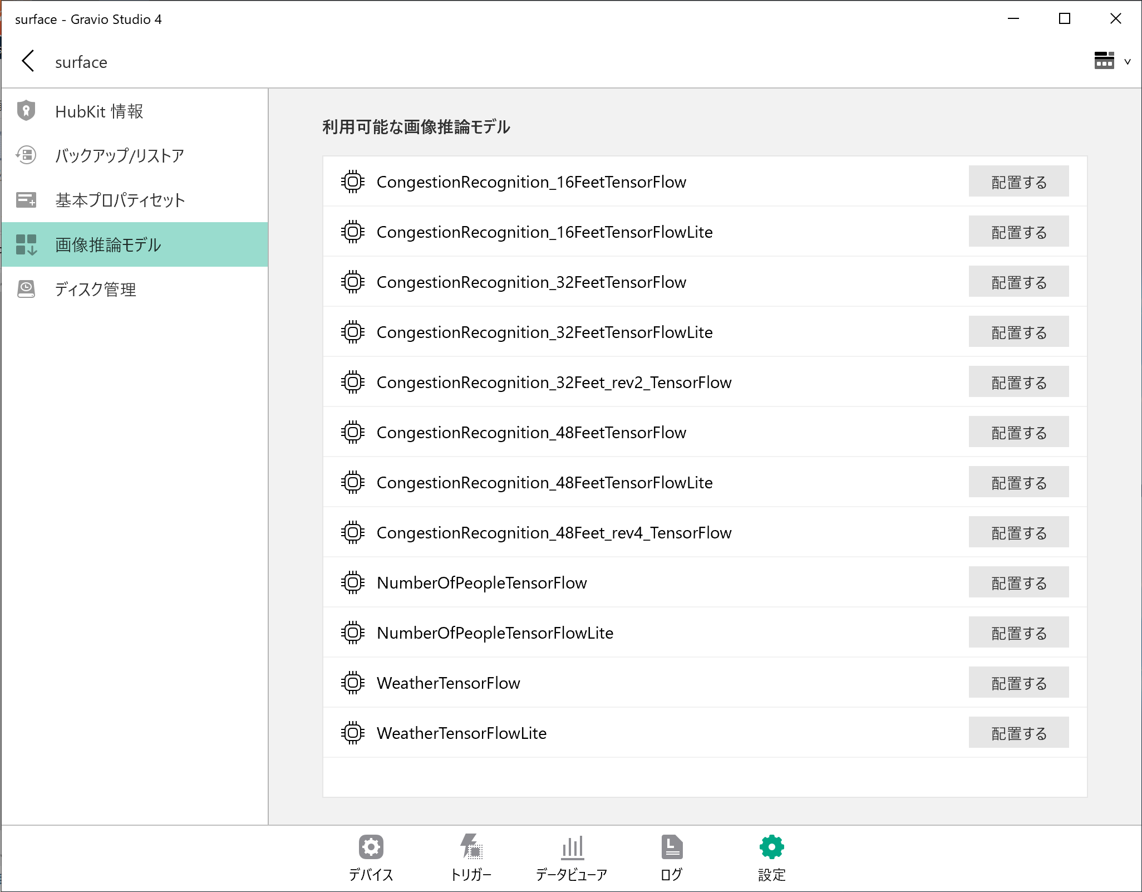Deploy CongestionRecognition_32FeetTensorFlowLite with 配置する

point(1018,332)
